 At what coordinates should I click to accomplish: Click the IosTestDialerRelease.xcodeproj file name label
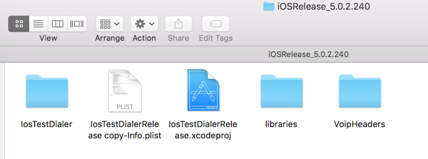(x=203, y=130)
